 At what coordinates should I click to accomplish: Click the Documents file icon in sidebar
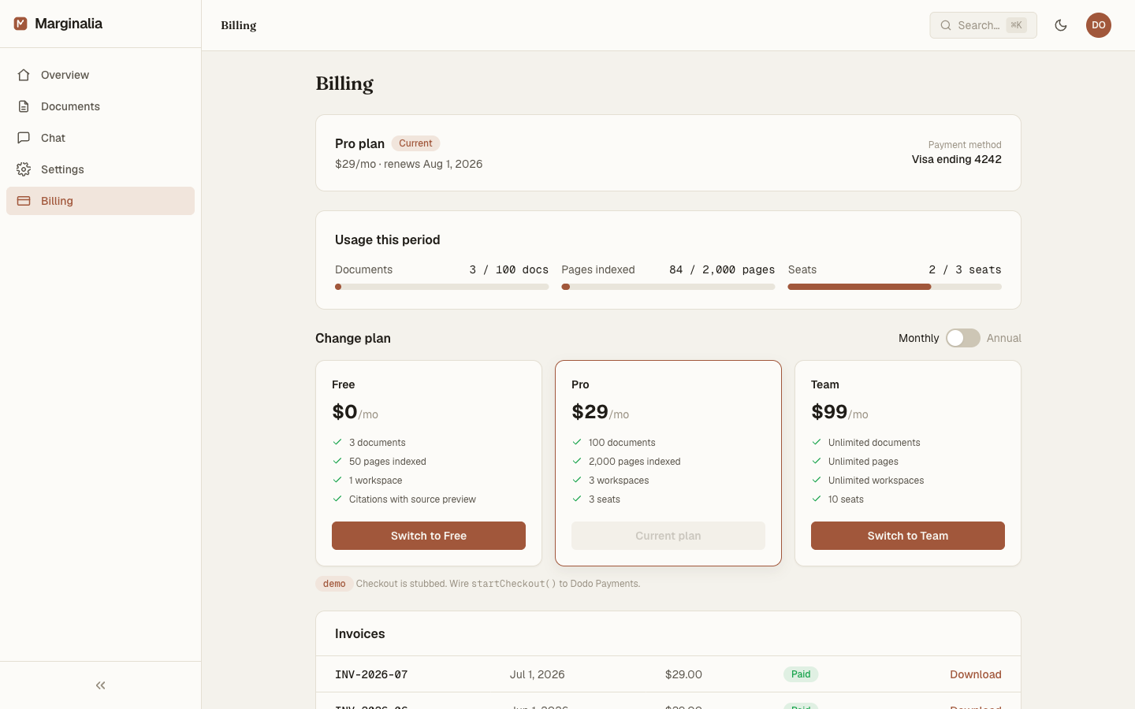24,106
